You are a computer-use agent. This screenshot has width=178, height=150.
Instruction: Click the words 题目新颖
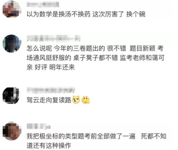(x=142, y=48)
